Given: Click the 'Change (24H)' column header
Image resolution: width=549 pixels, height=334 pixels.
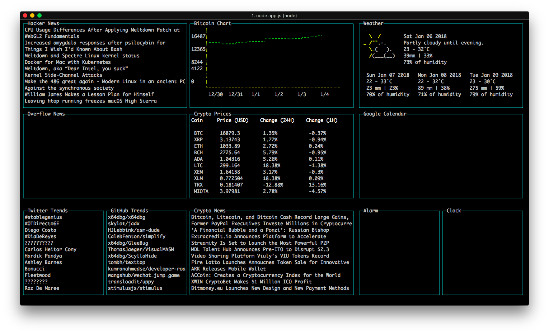Looking at the screenshot, I should 277,120.
